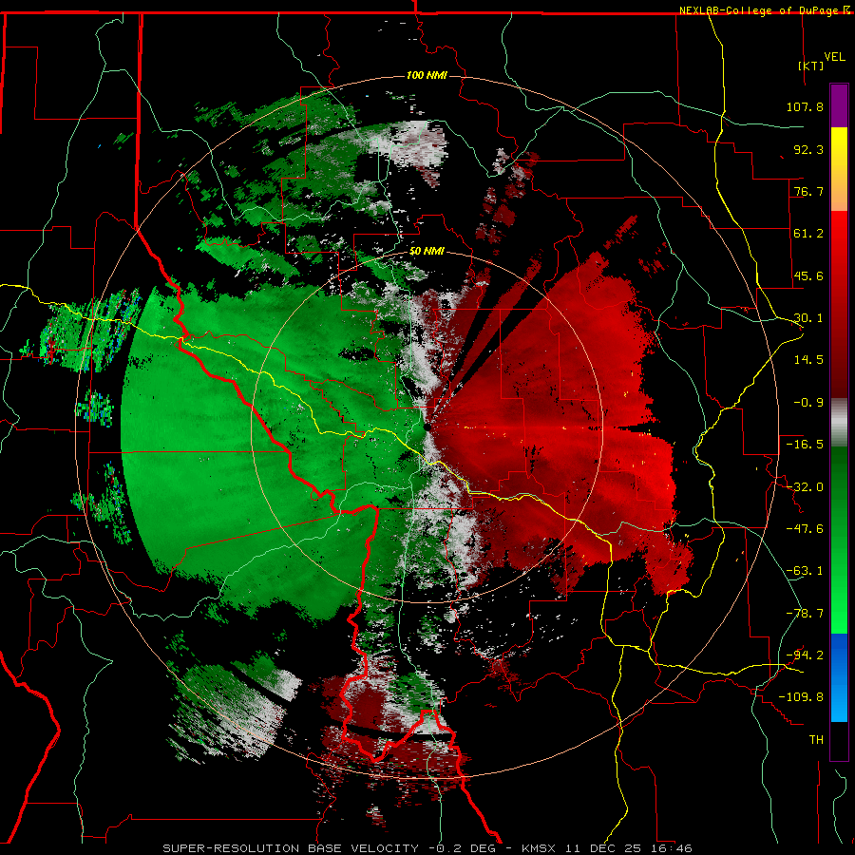
Task: Click the blue segment of the velocity color bar
Action: click(839, 677)
